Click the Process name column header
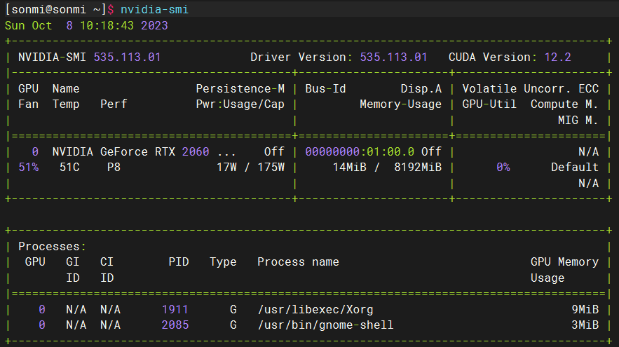This screenshot has height=347, width=619. point(298,262)
